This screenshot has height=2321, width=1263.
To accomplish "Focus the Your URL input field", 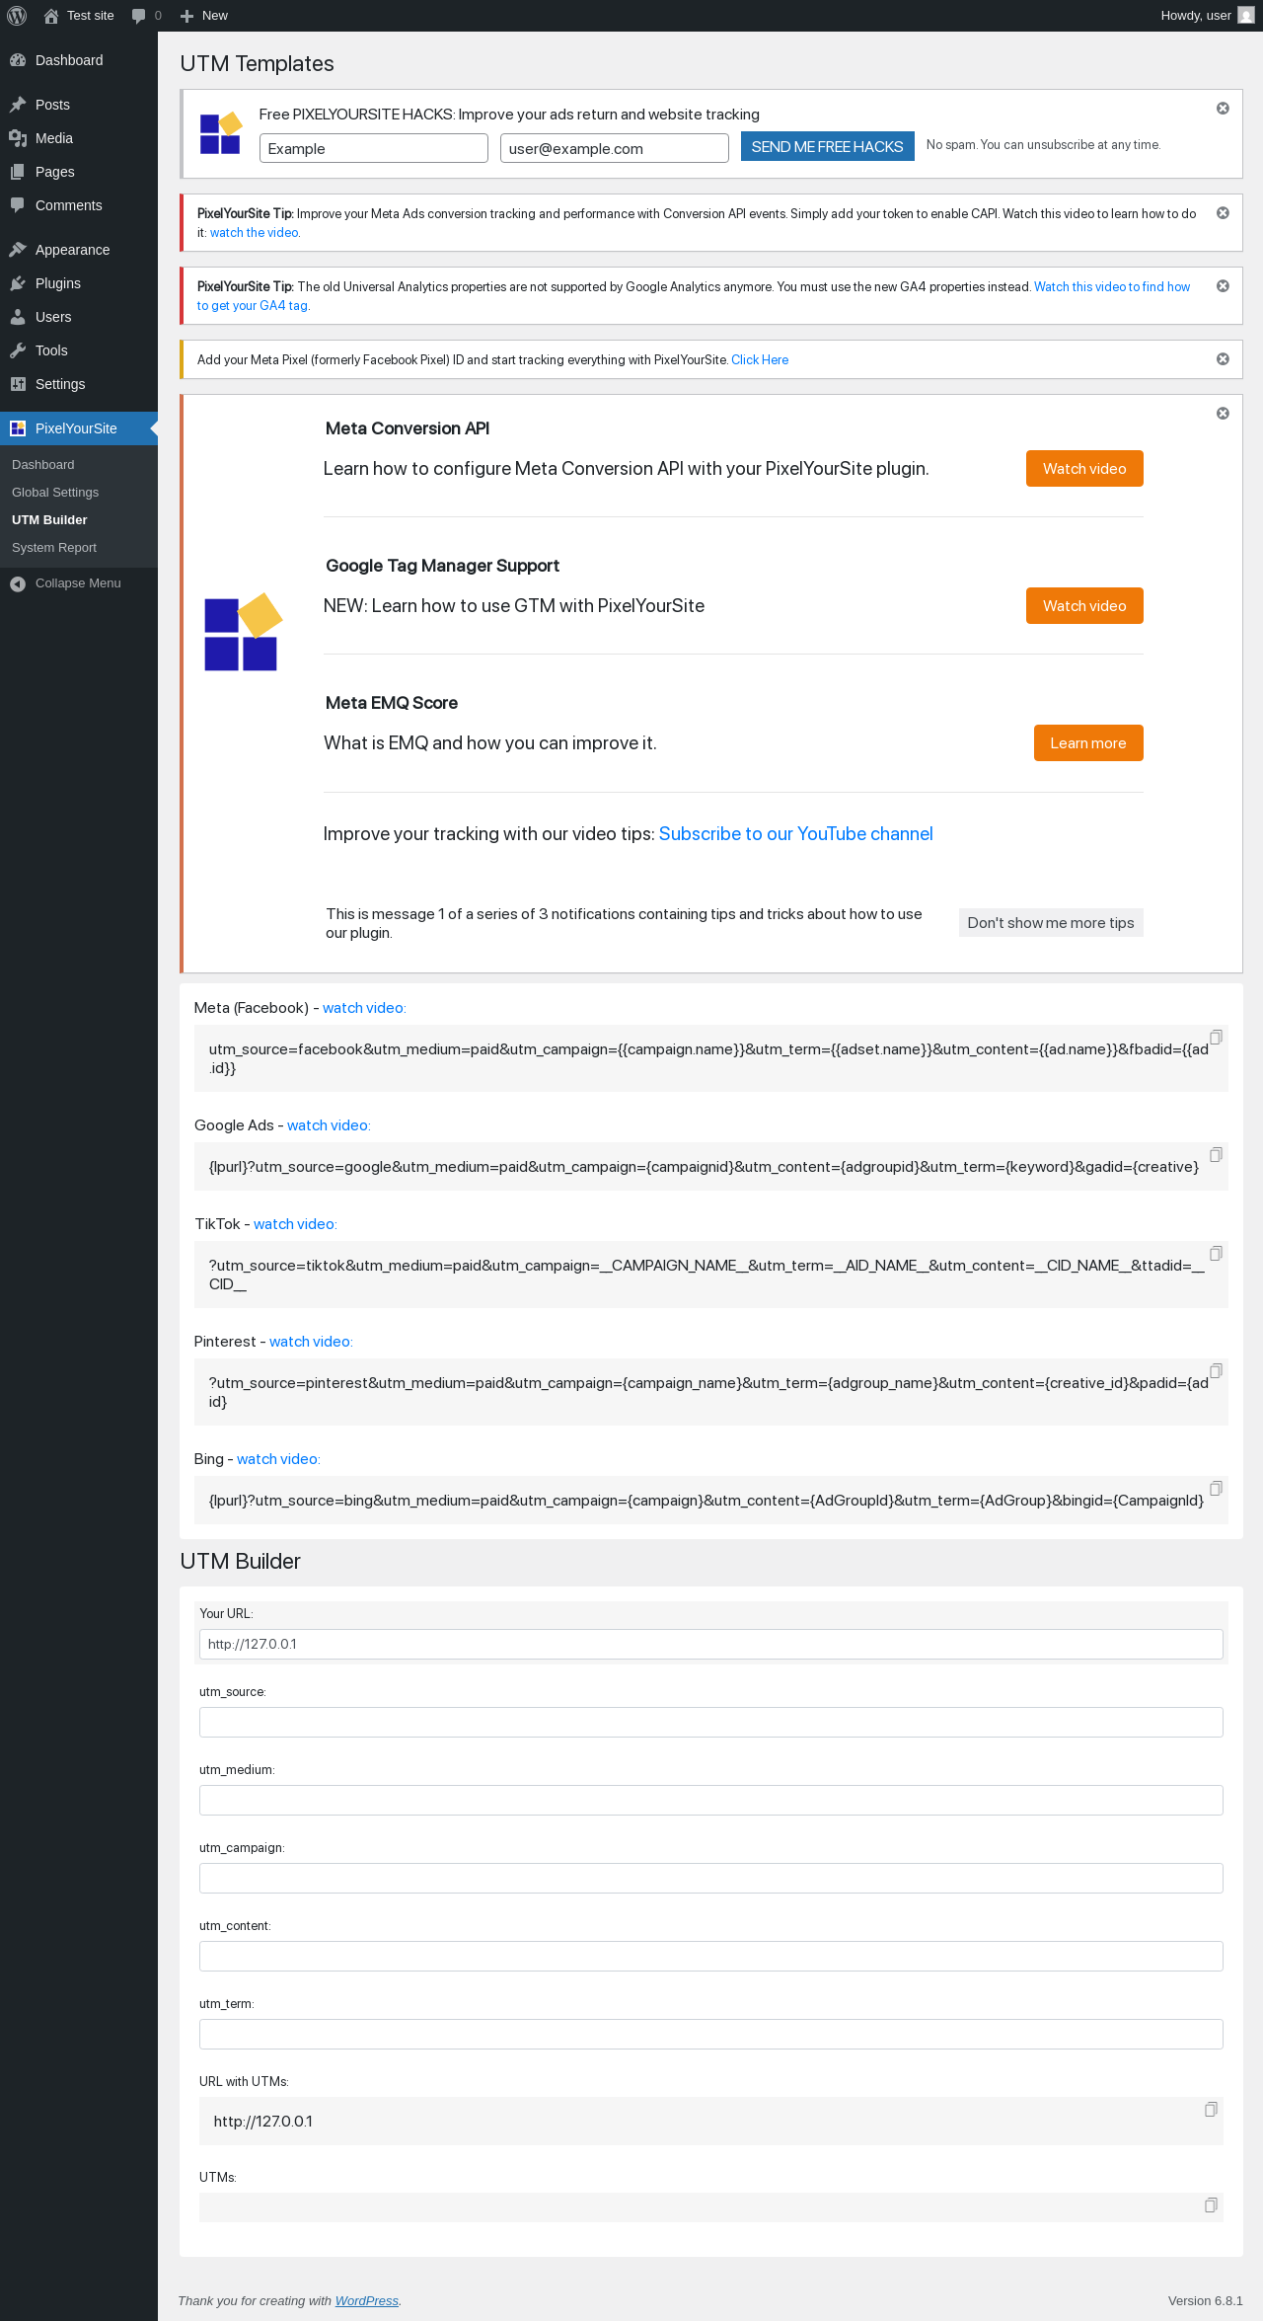I will [x=711, y=1645].
